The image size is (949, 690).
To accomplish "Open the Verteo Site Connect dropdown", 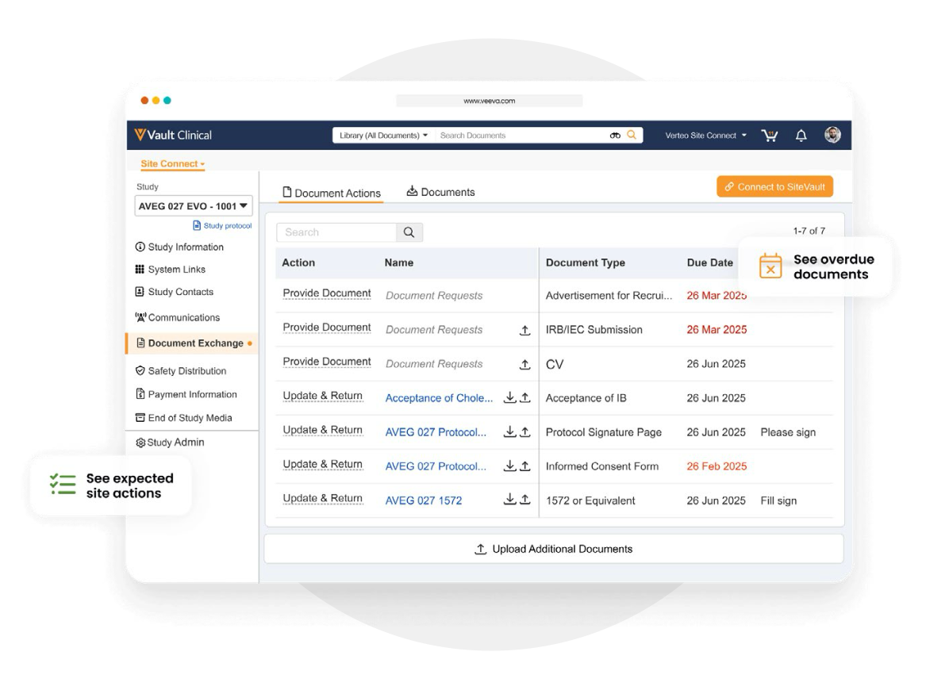I will click(x=705, y=136).
